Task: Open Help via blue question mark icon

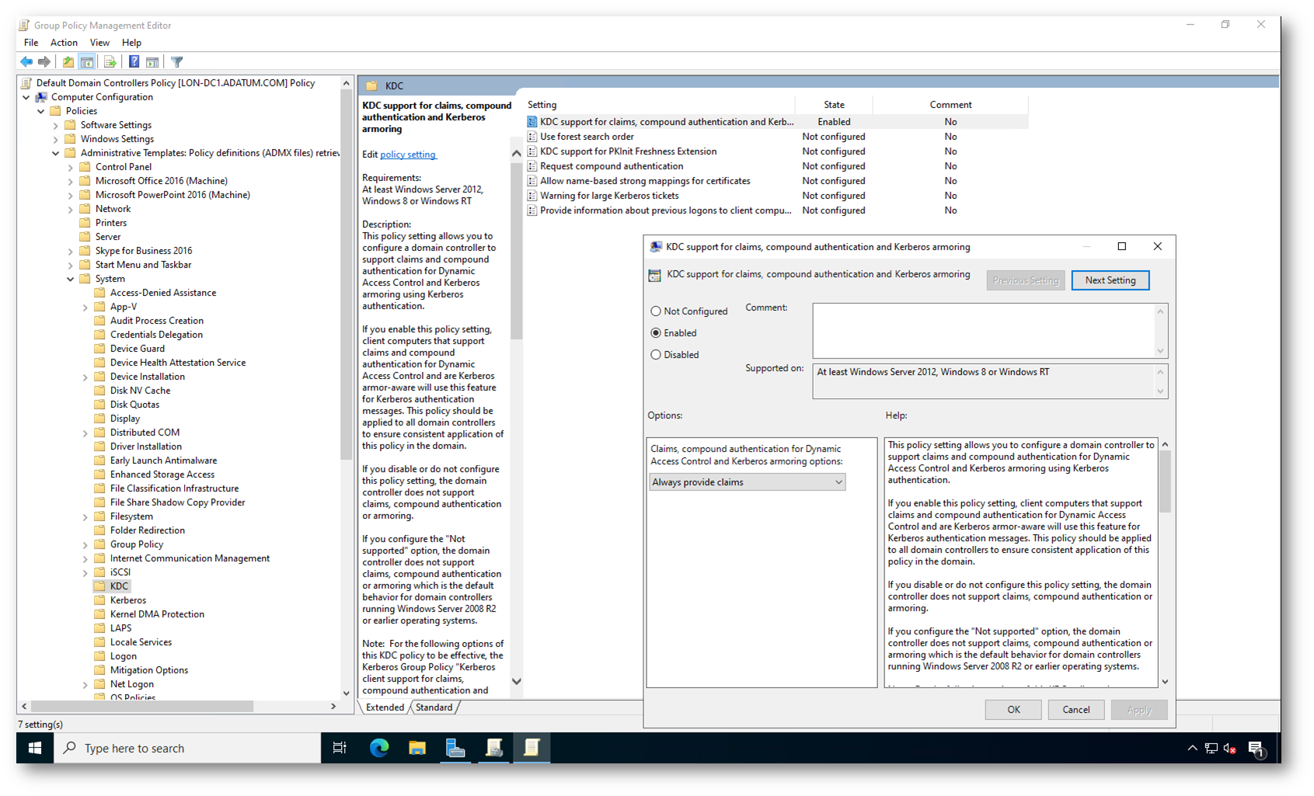Action: [134, 62]
